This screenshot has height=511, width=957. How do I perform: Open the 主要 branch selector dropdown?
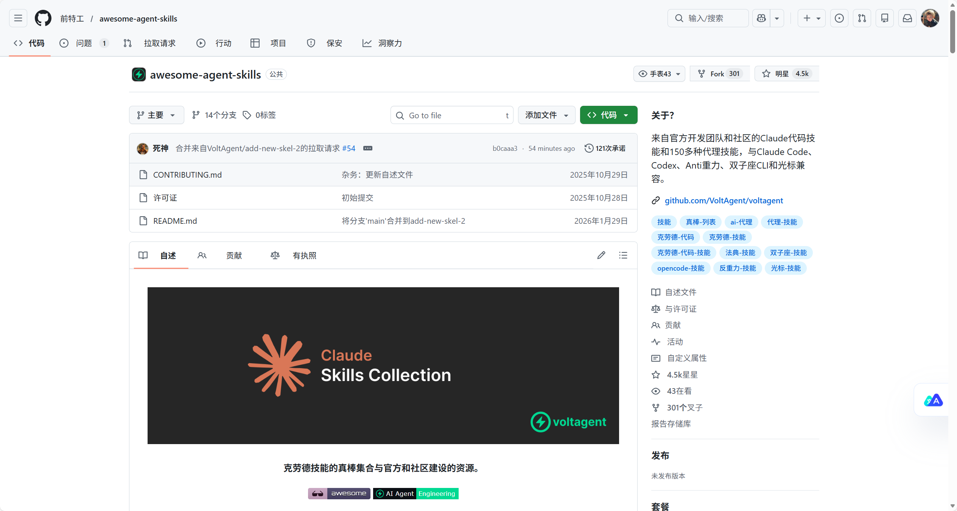[156, 115]
